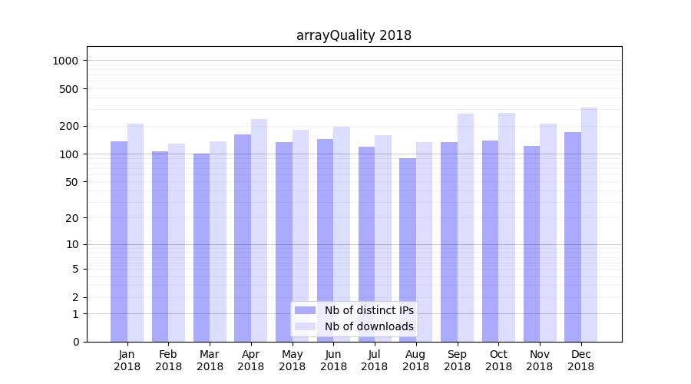The width and height of the screenshot is (691, 384).
Task: Click the Sep 2018 downloads bar
Action: [x=465, y=227]
